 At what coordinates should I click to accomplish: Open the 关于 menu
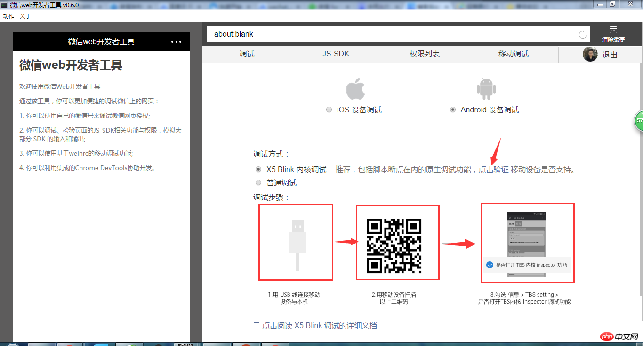[25, 16]
